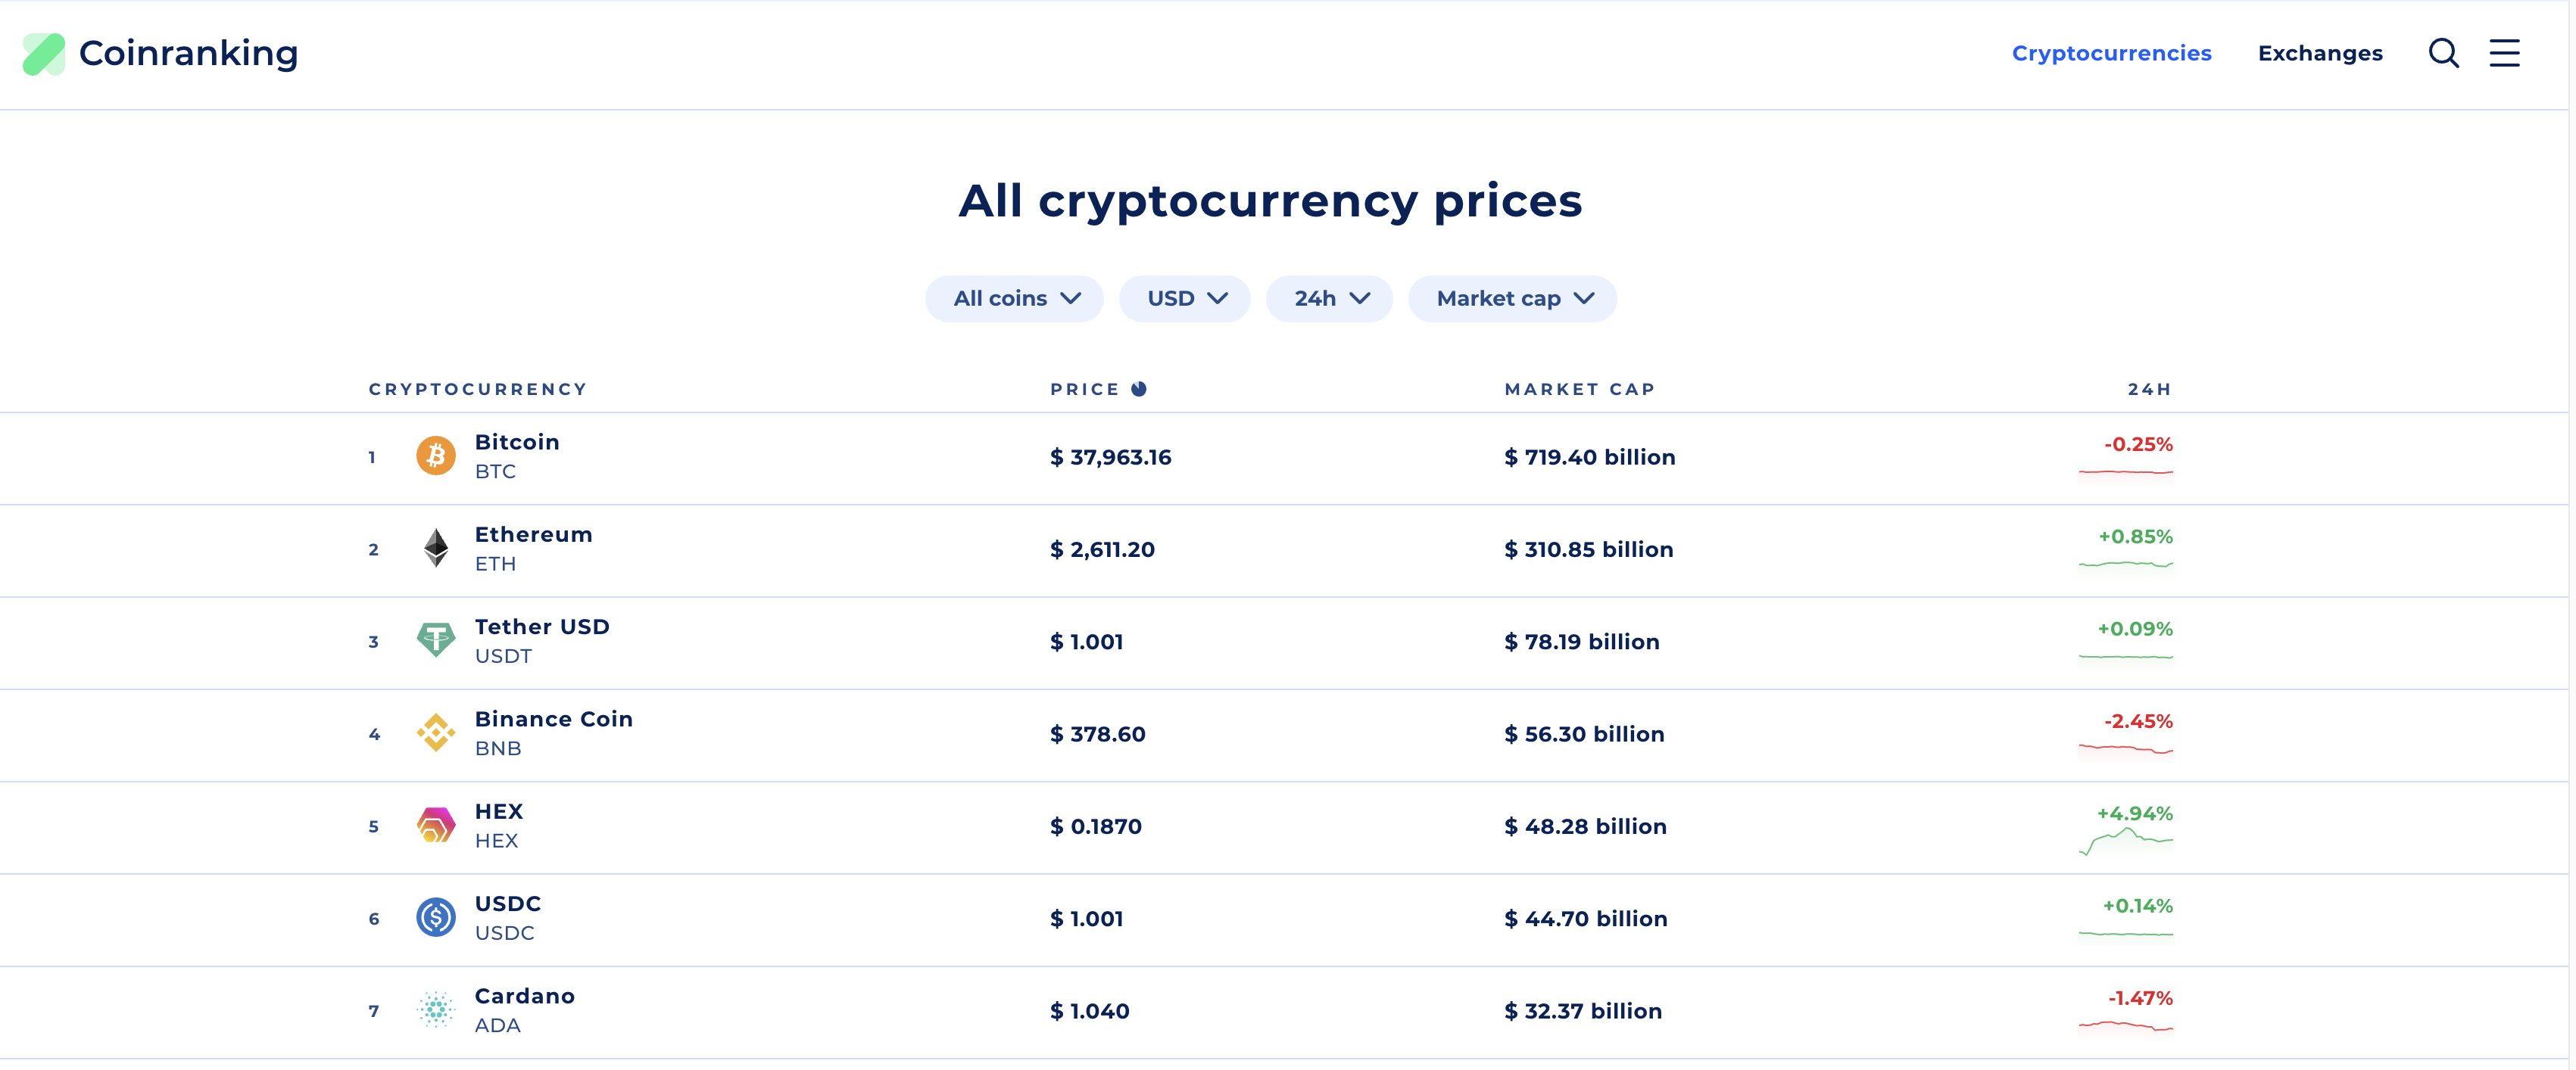Open the Market cap sort dropdown
This screenshot has height=1070, width=2576.
pyautogui.click(x=1512, y=297)
